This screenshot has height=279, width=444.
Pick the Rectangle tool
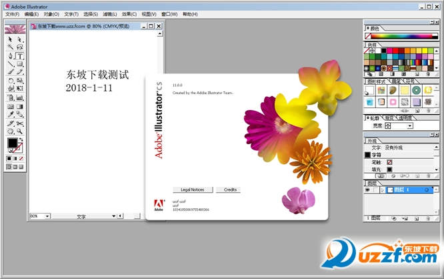19,64
